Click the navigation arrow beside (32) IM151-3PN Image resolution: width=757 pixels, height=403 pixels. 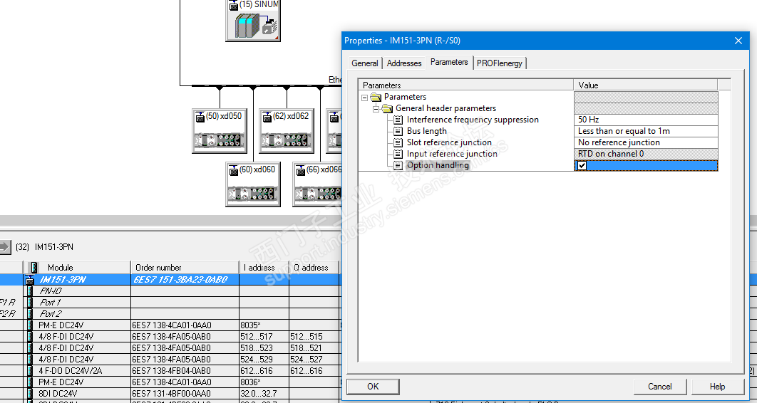4,247
